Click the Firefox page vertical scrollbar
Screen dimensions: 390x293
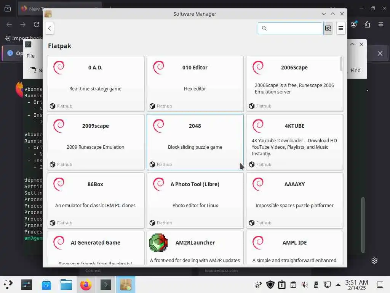click(x=363, y=225)
